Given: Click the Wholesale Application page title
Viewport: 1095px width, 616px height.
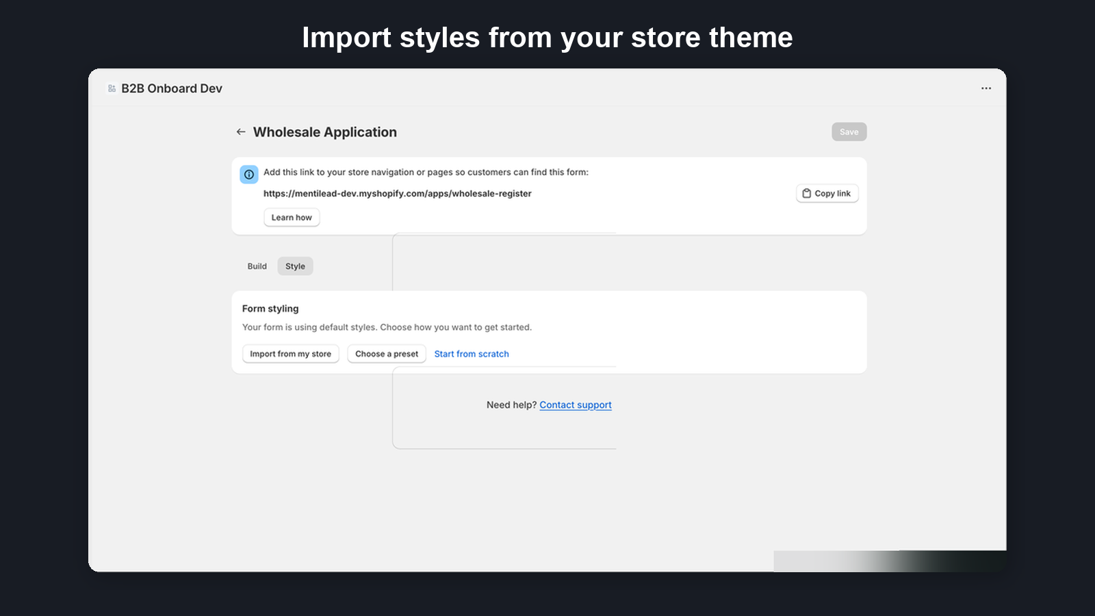Looking at the screenshot, I should pos(325,131).
